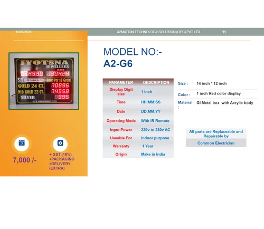Click the 'HH:MM:SS' value
Viewport: 264px width, 229px height.
150,102
